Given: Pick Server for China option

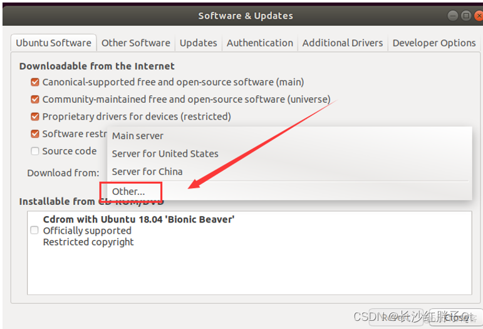Looking at the screenshot, I should coord(147,172).
